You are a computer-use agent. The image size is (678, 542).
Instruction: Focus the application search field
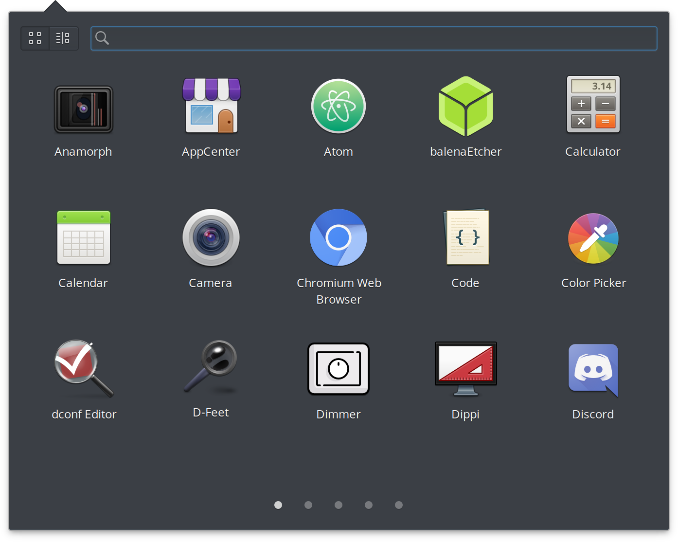point(374,38)
